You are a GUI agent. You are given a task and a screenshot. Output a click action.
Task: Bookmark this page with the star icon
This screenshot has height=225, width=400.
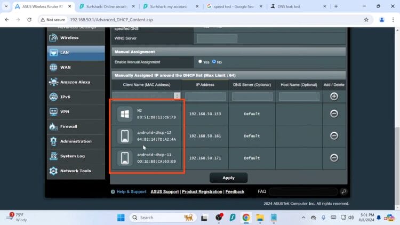(x=366, y=20)
